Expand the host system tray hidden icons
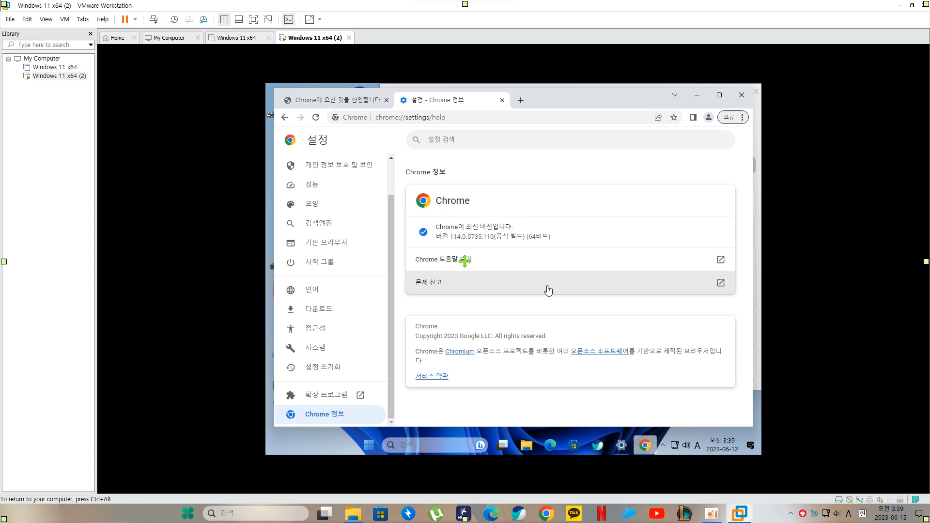930x523 pixels. (x=790, y=513)
